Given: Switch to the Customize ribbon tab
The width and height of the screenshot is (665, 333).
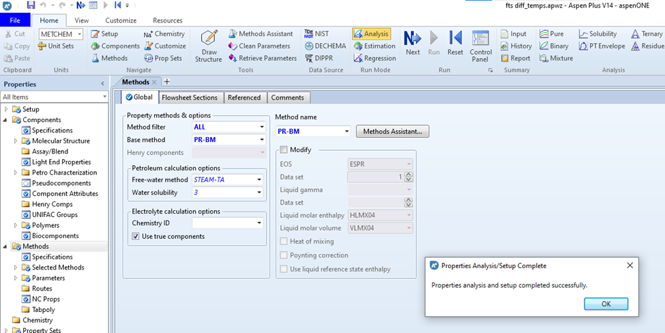Looking at the screenshot, I should coord(121,20).
